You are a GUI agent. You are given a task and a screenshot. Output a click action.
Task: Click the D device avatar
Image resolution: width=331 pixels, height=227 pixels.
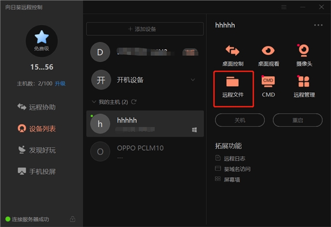[x=100, y=52]
